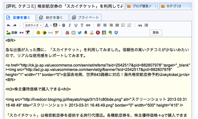Embed a Niconico video
This screenshot has height=119, width=198.
point(74,33)
